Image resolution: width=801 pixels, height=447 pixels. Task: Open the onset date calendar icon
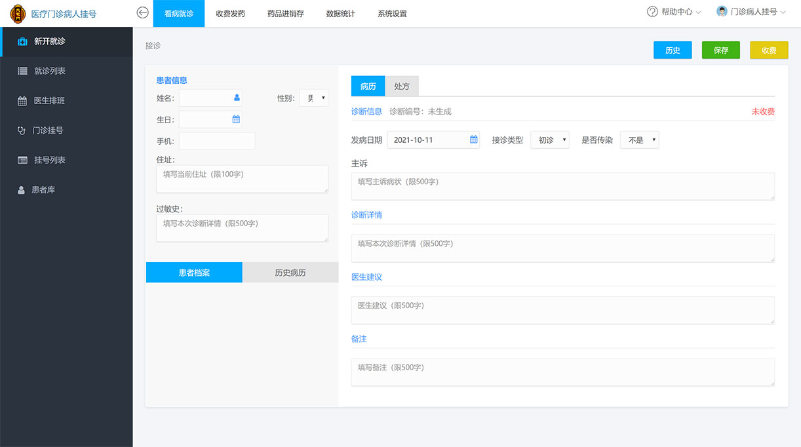click(x=473, y=140)
